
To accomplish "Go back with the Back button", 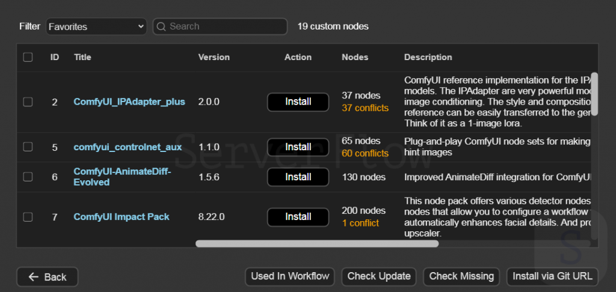I will 47,277.
